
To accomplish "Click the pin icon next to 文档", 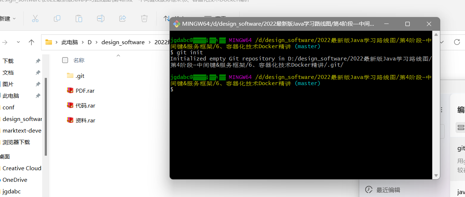I will (38, 73).
